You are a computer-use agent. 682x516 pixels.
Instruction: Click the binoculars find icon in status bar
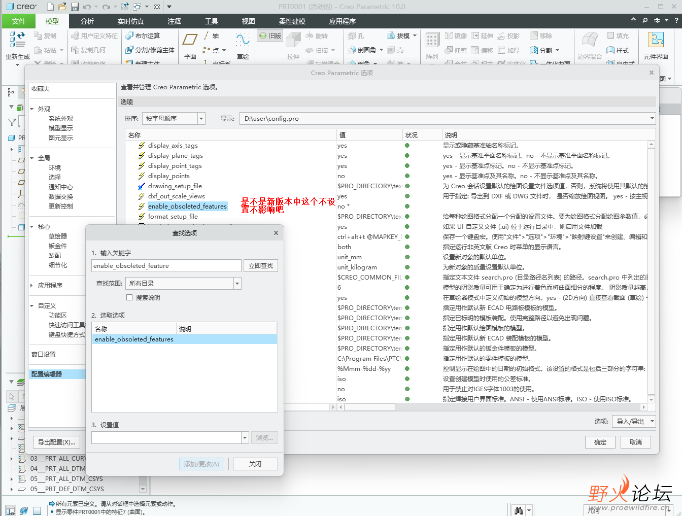pyautogui.click(x=519, y=510)
